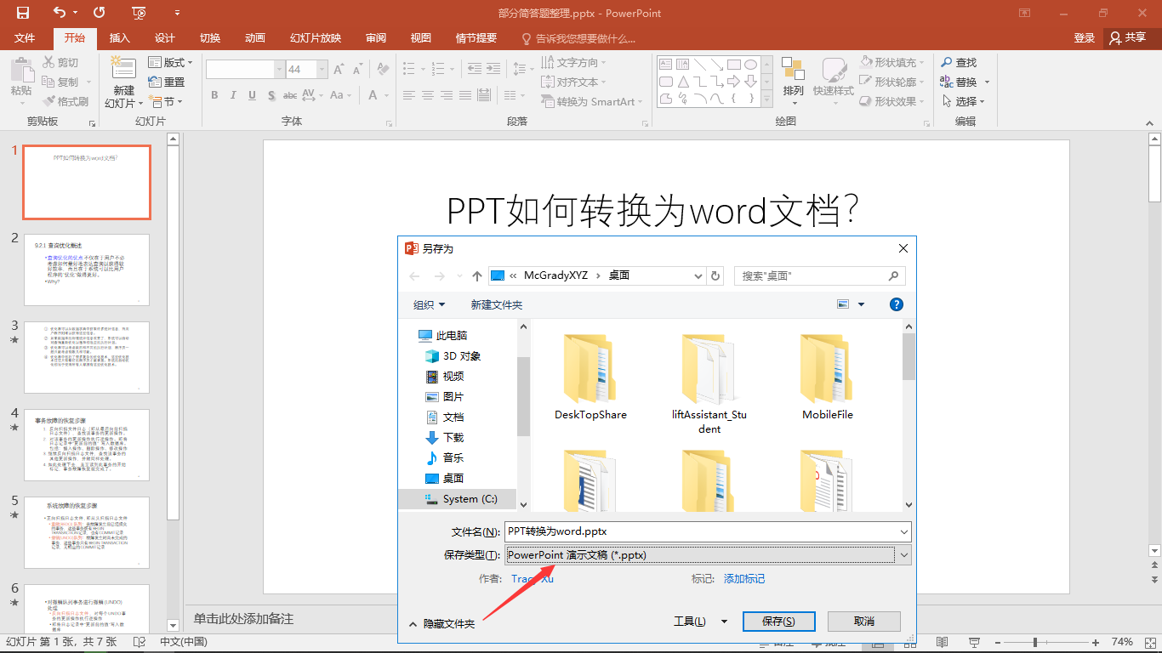Select slide 2 thumbnail
This screenshot has height=653, width=1162.
point(87,270)
